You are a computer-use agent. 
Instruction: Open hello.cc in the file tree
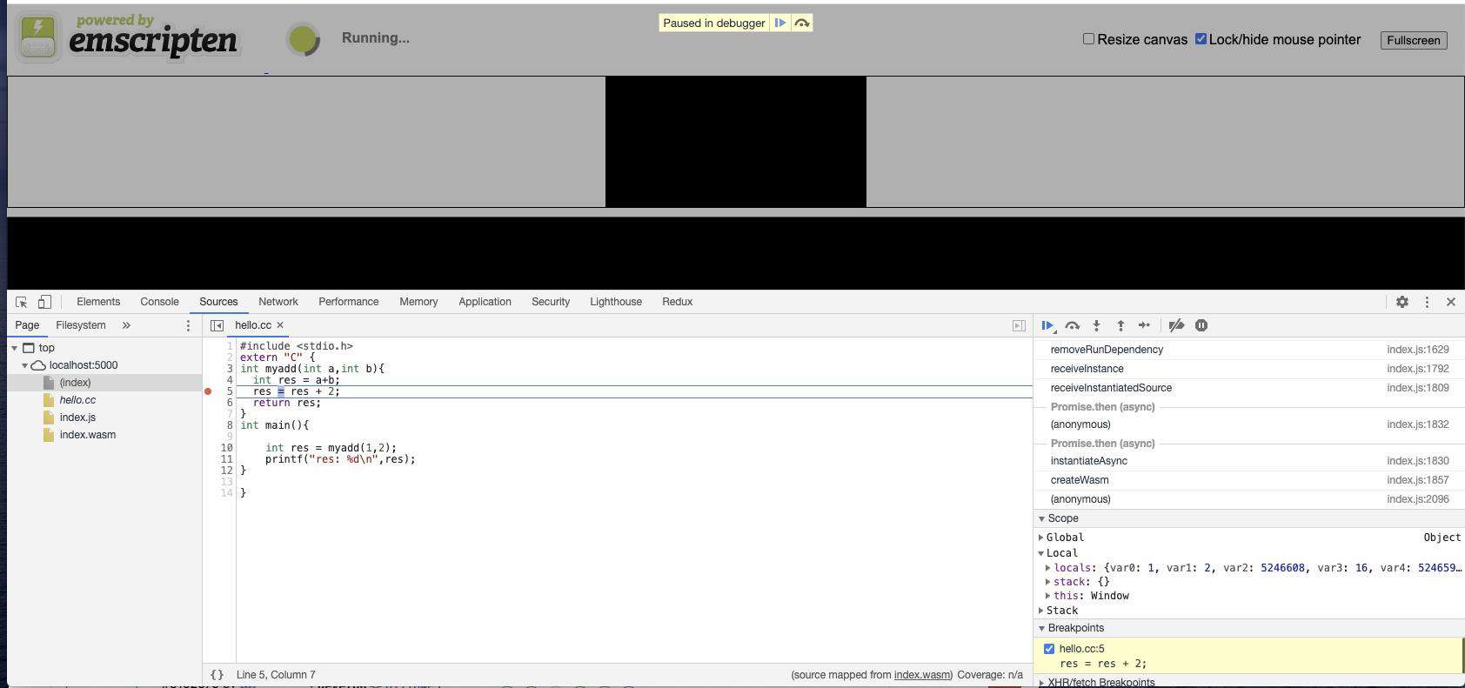pos(77,400)
